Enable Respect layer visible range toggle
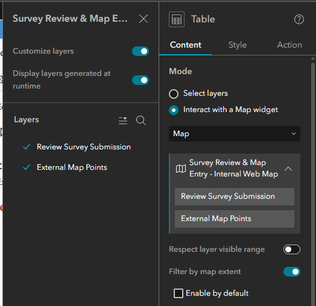The image size is (316, 306). 292,249
